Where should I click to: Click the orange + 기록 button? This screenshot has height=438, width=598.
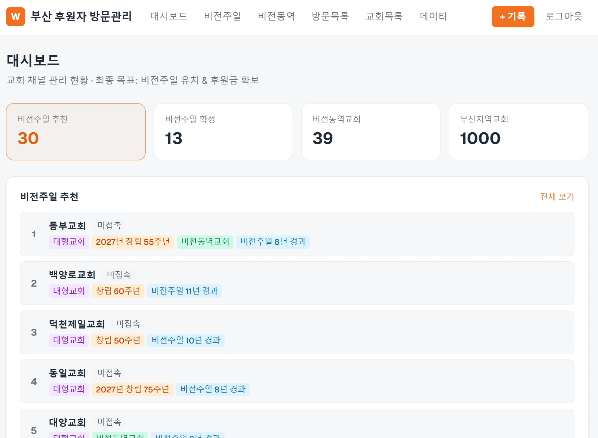click(x=513, y=16)
